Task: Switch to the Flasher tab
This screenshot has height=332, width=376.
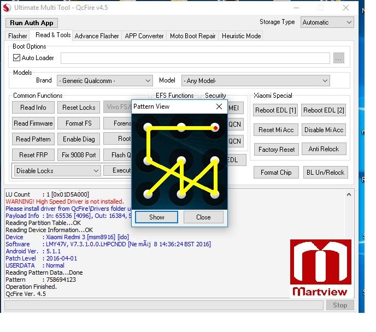Action: point(17,36)
